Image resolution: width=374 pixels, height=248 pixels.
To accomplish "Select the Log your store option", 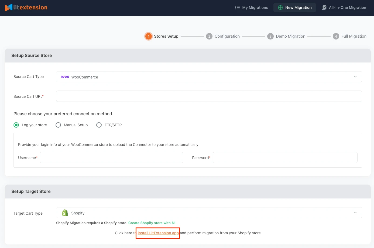I will coord(16,125).
